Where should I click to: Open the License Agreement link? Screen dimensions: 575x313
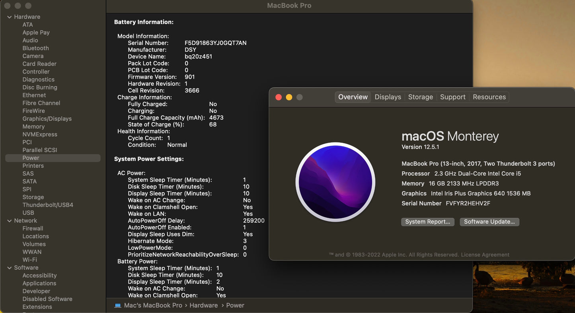click(x=485, y=255)
